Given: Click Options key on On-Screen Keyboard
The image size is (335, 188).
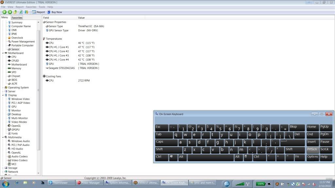Looking at the screenshot, I should (x=312, y=158).
